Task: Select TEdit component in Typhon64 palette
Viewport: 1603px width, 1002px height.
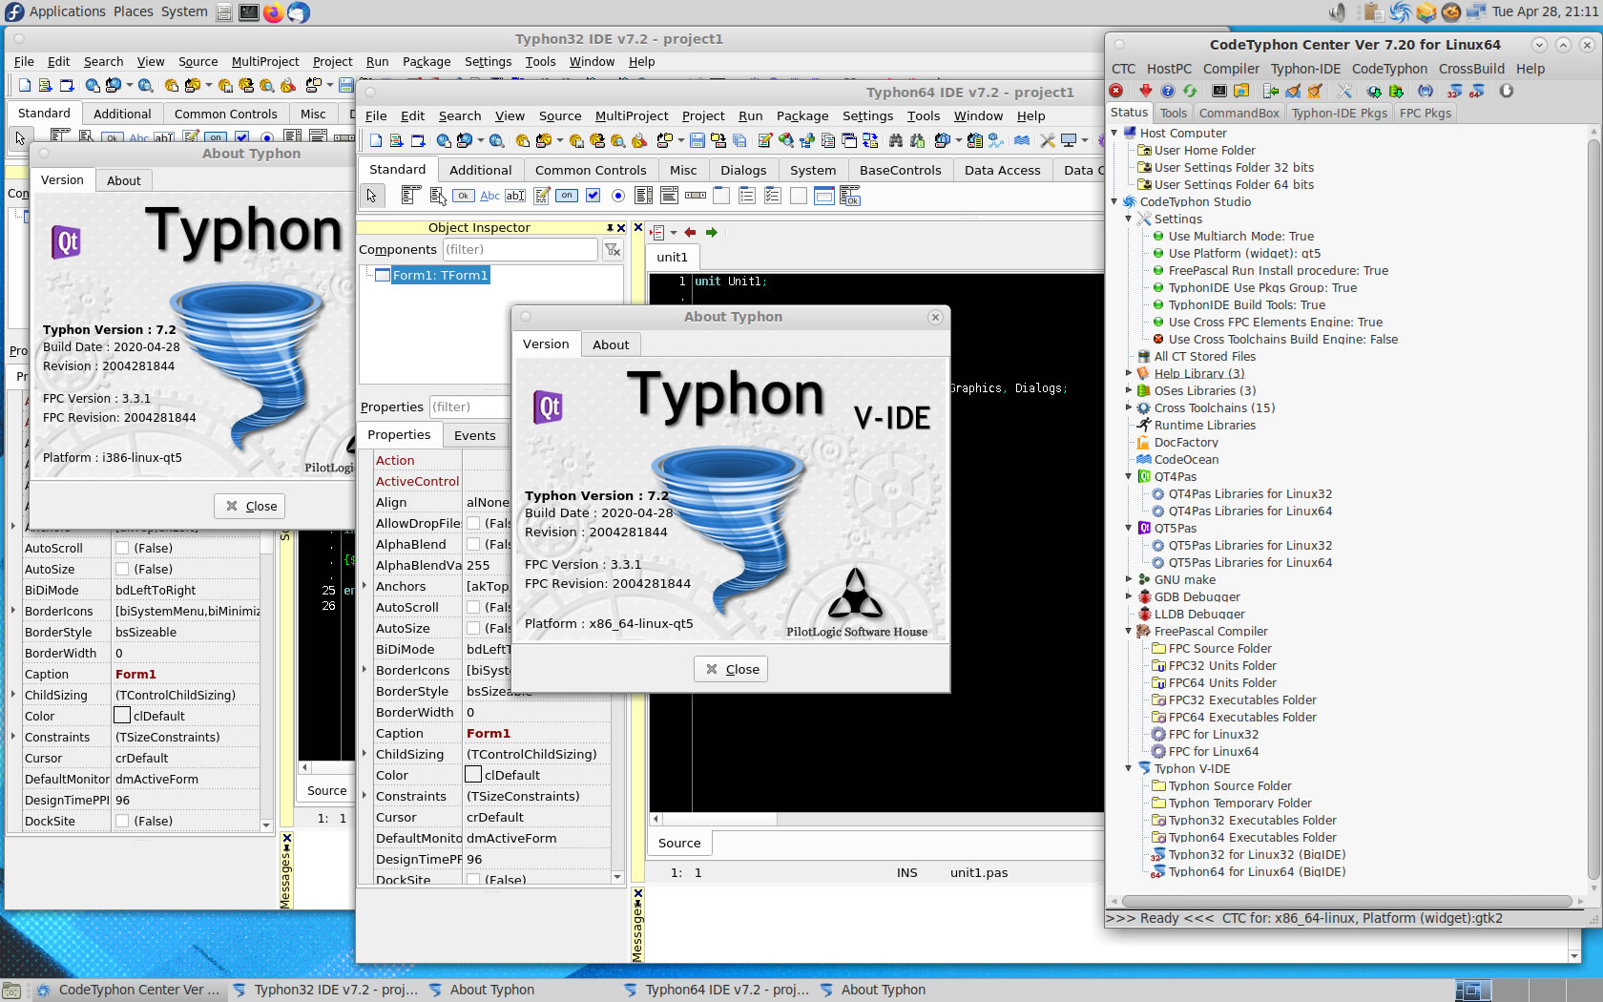Action: click(x=515, y=196)
